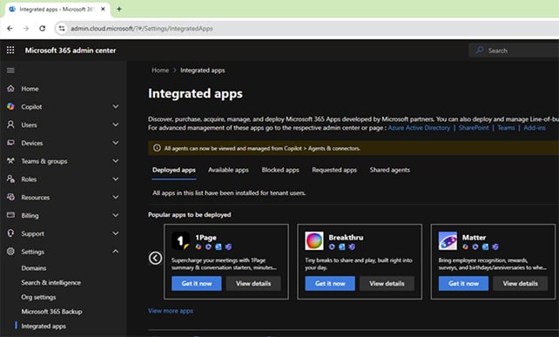Expand the Users menu chevron

tap(116, 125)
